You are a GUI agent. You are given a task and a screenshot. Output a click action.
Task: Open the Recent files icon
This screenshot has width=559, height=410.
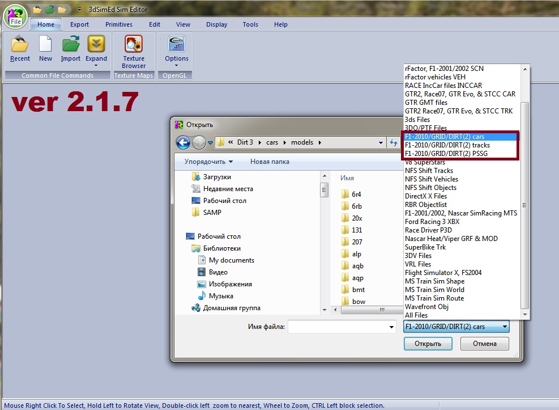[x=20, y=49]
